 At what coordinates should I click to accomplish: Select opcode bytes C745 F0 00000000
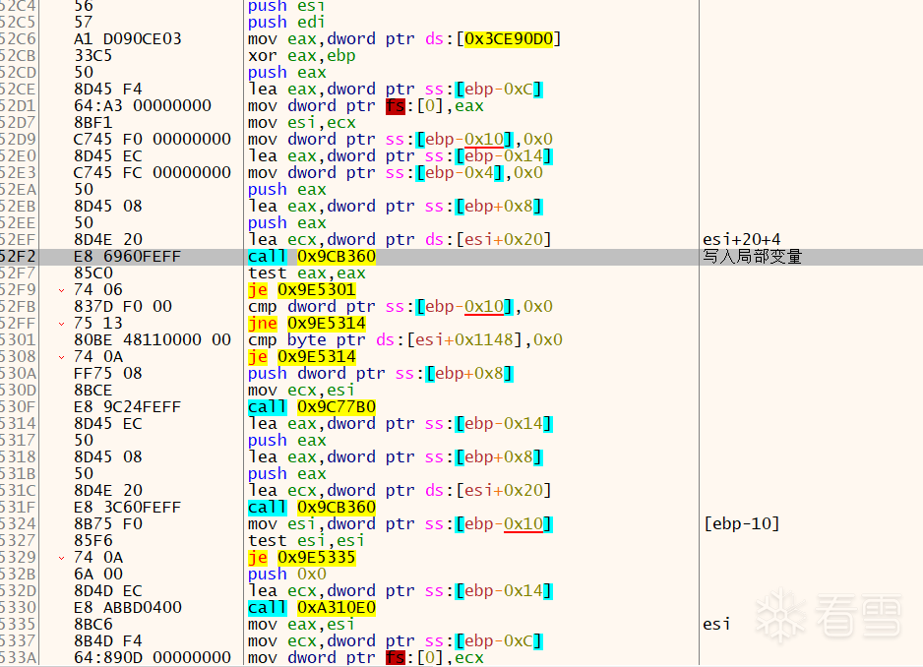click(153, 140)
